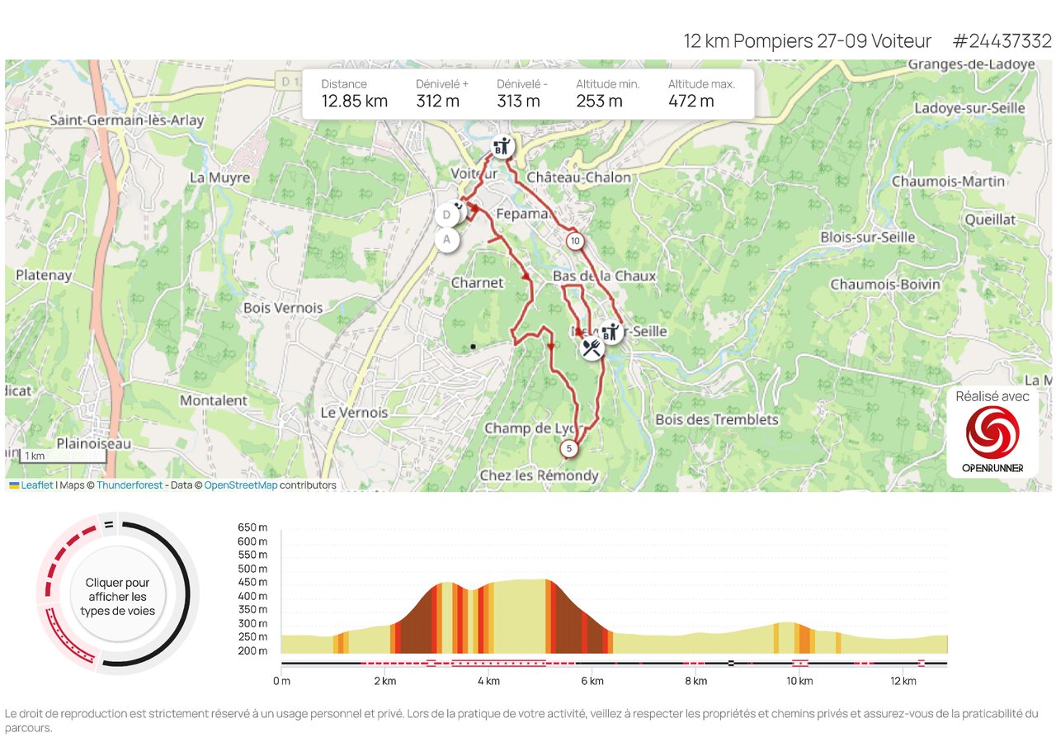
Task: Select the start point D marker
Action: tap(446, 215)
